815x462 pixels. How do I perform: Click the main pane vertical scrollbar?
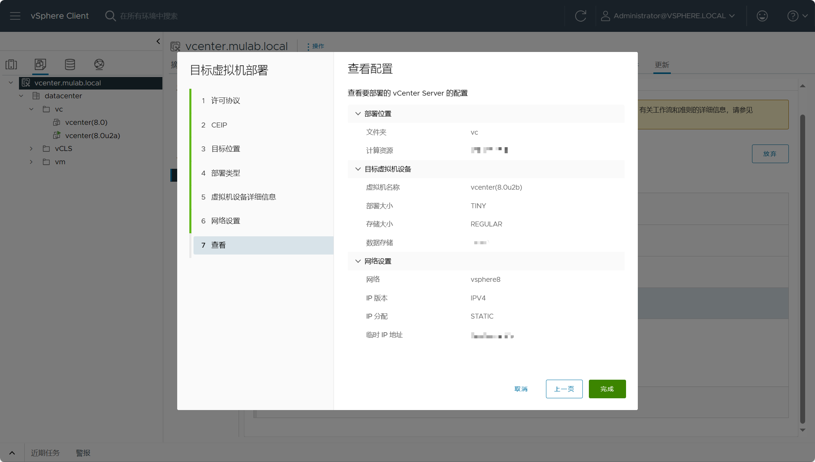tap(802, 269)
